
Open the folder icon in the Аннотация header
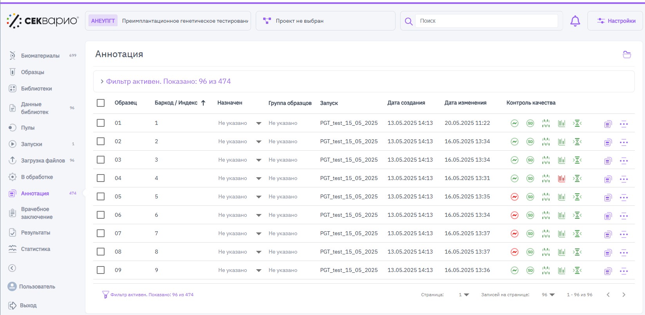click(627, 55)
